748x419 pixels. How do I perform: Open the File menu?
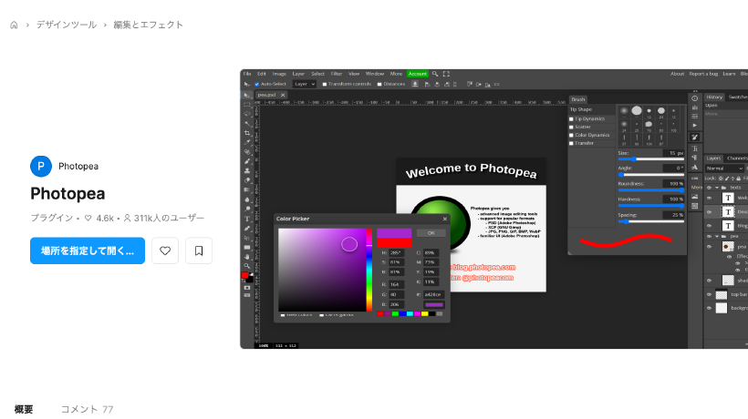(247, 74)
